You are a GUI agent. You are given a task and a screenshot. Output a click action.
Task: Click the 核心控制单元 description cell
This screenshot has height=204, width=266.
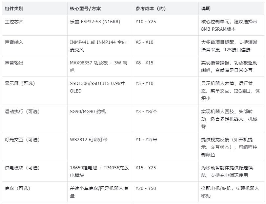[x=231, y=25]
